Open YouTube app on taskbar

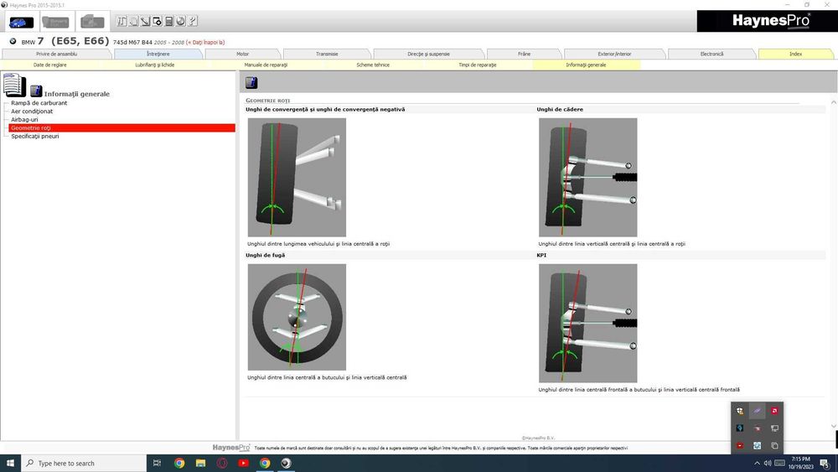(x=243, y=463)
